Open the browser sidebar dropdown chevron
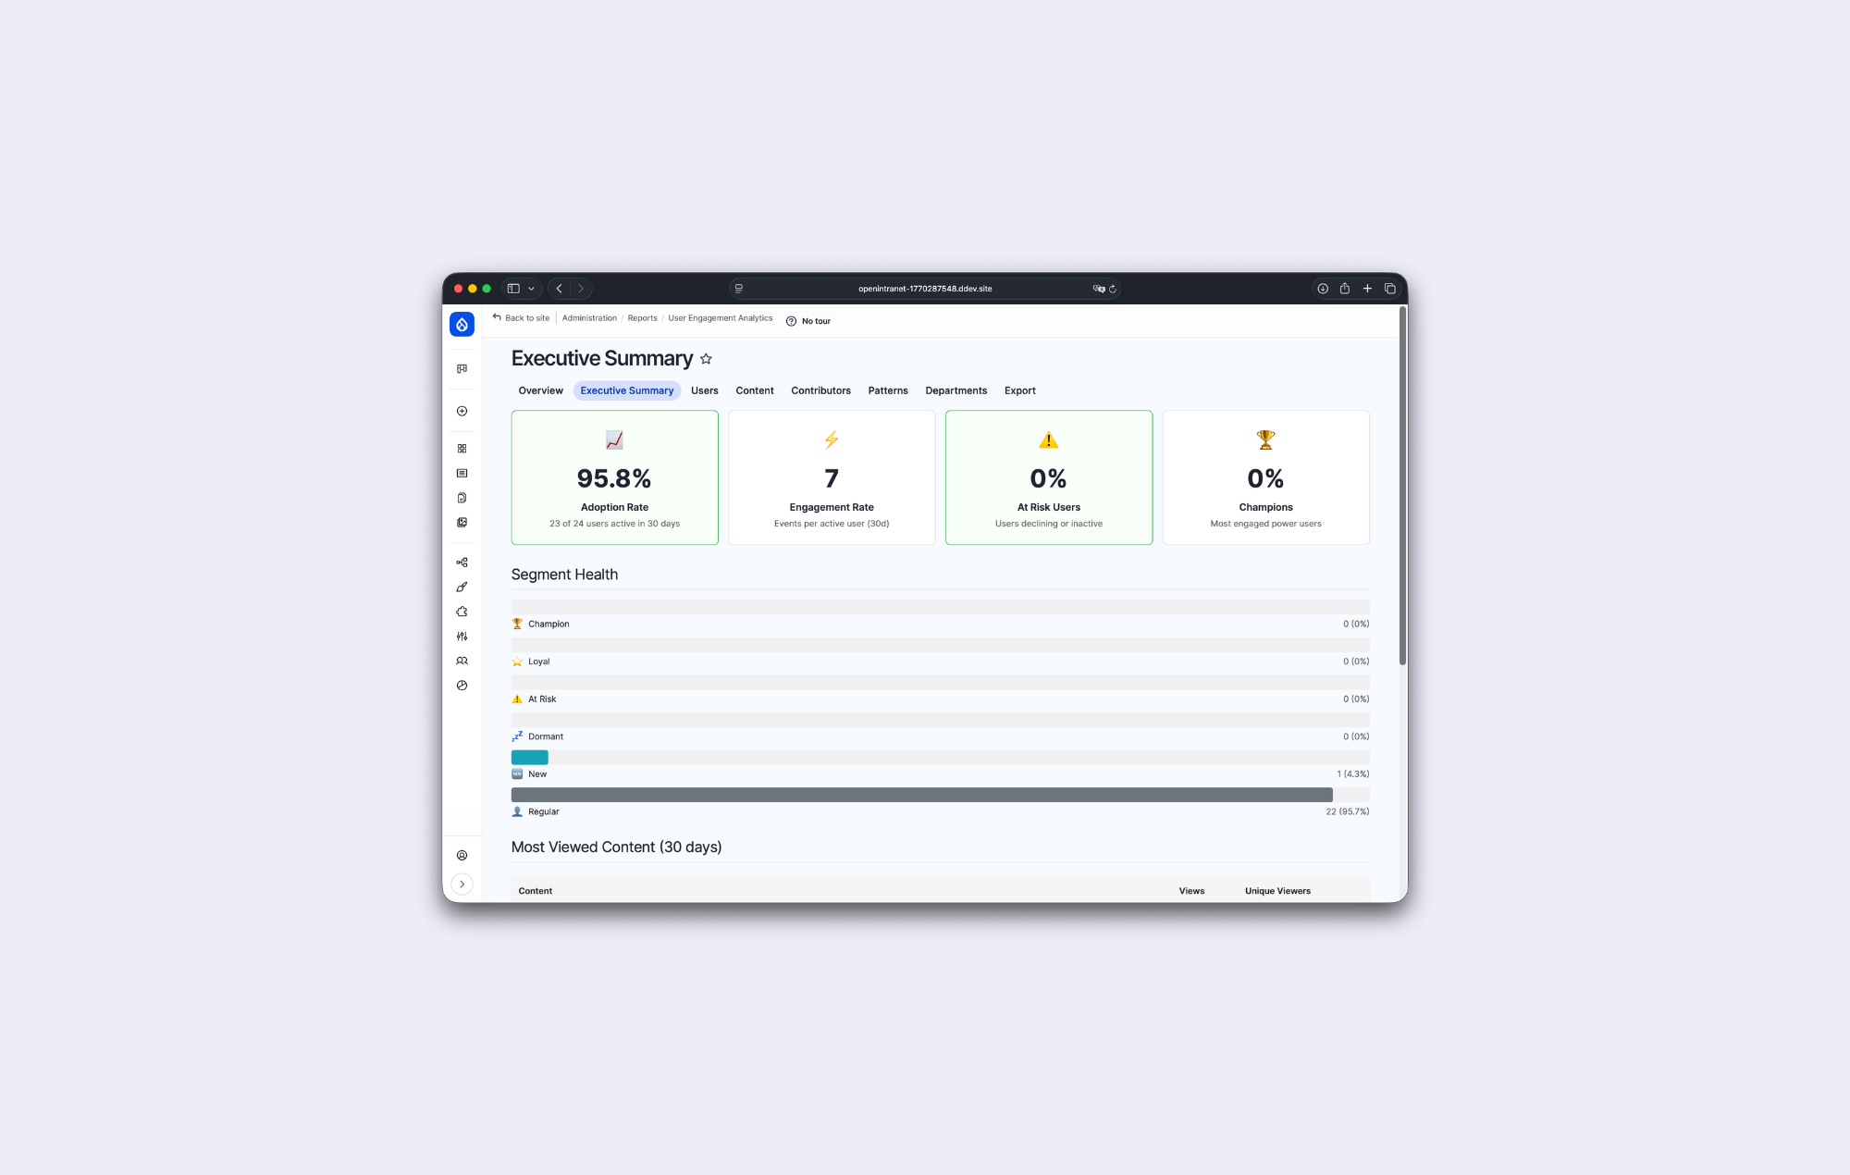Image resolution: width=1850 pixels, height=1175 pixels. (532, 288)
